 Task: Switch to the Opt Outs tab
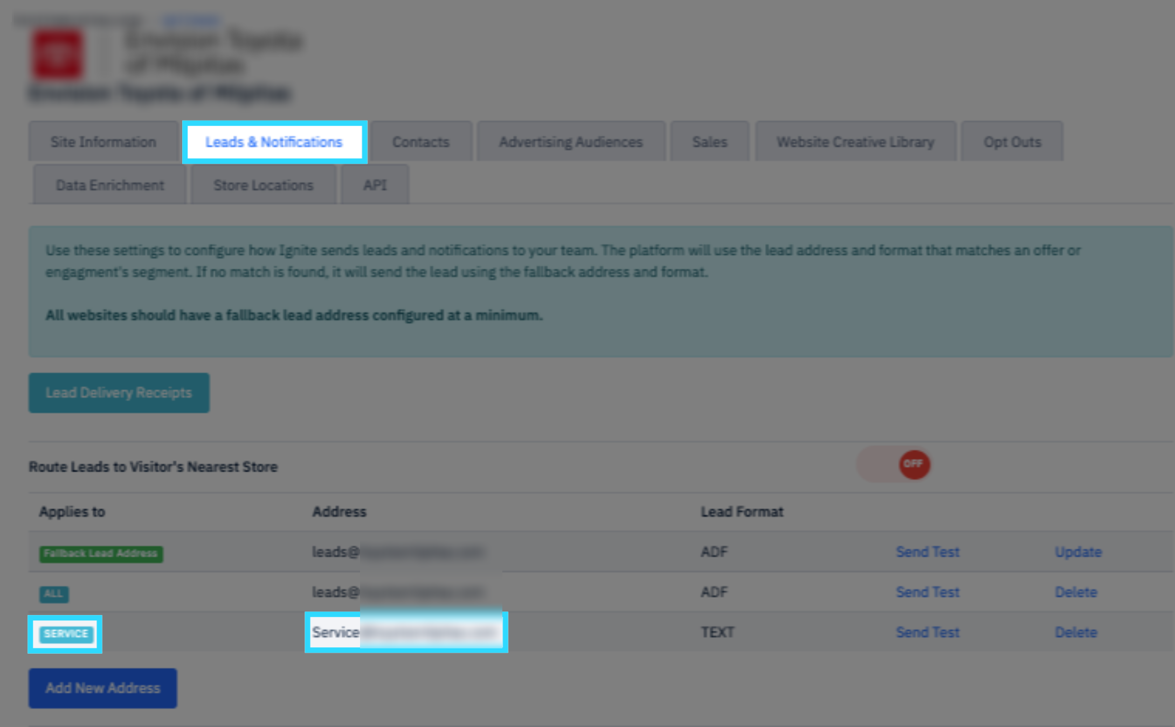pos(1012,142)
